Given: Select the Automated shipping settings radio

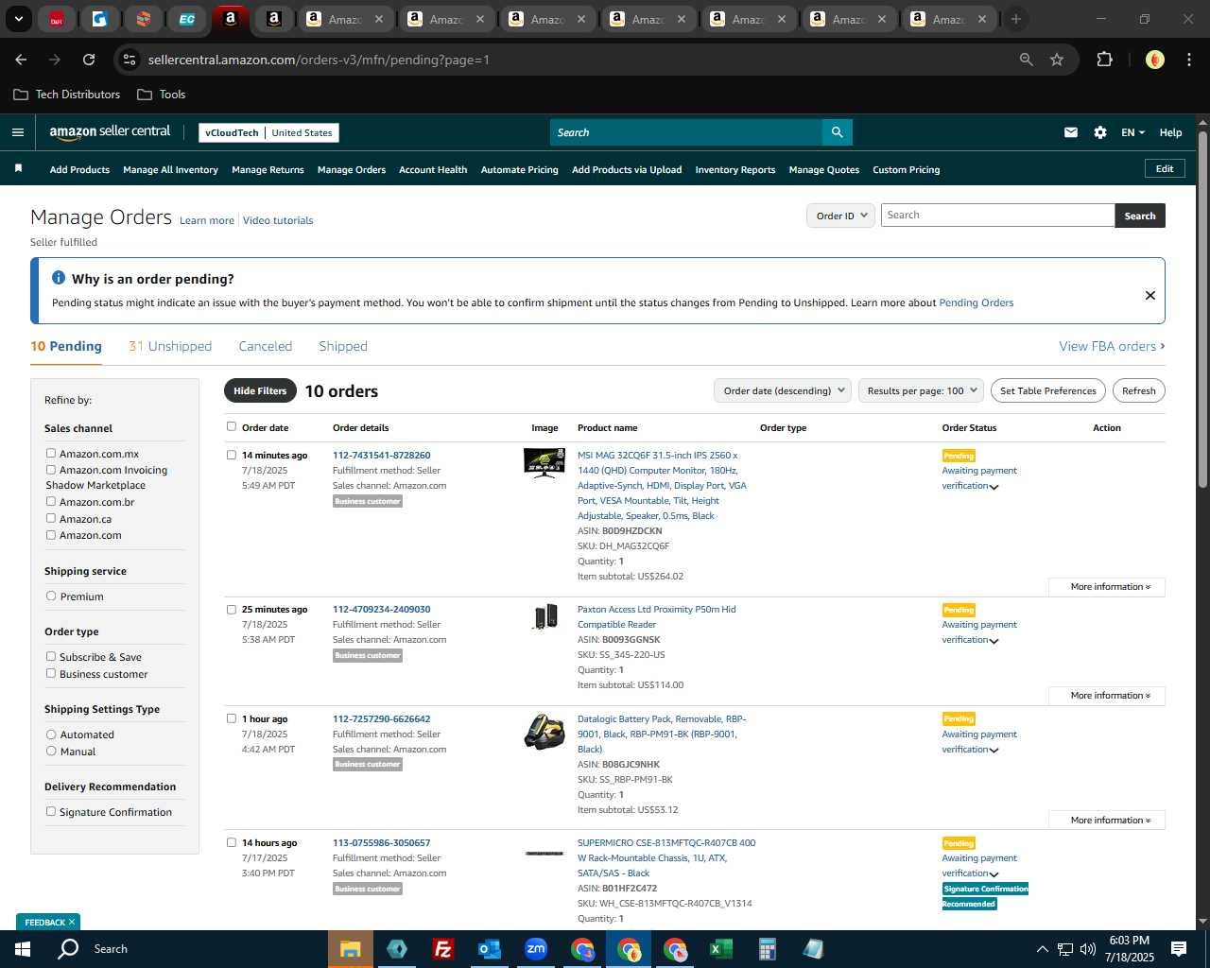Looking at the screenshot, I should pos(51,734).
